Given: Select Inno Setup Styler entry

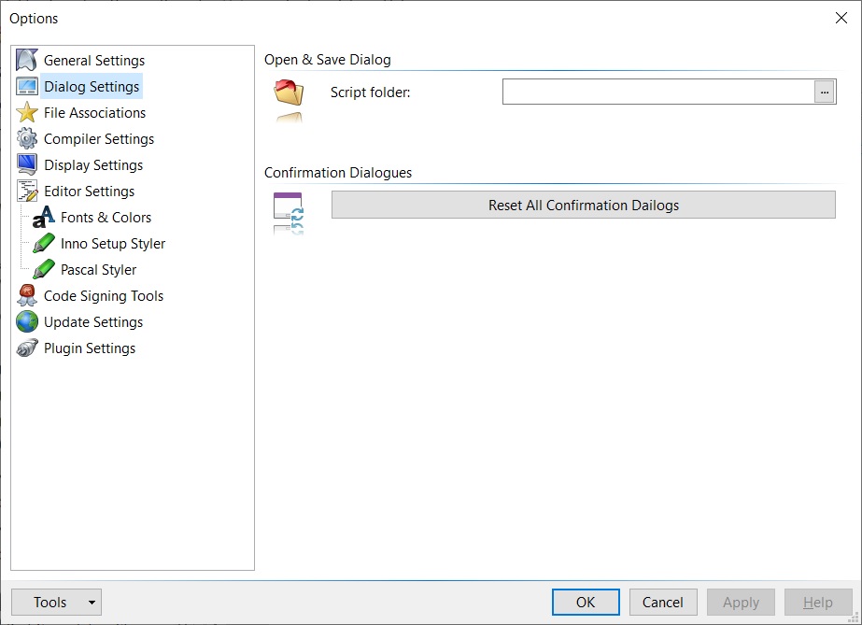Looking at the screenshot, I should [113, 244].
